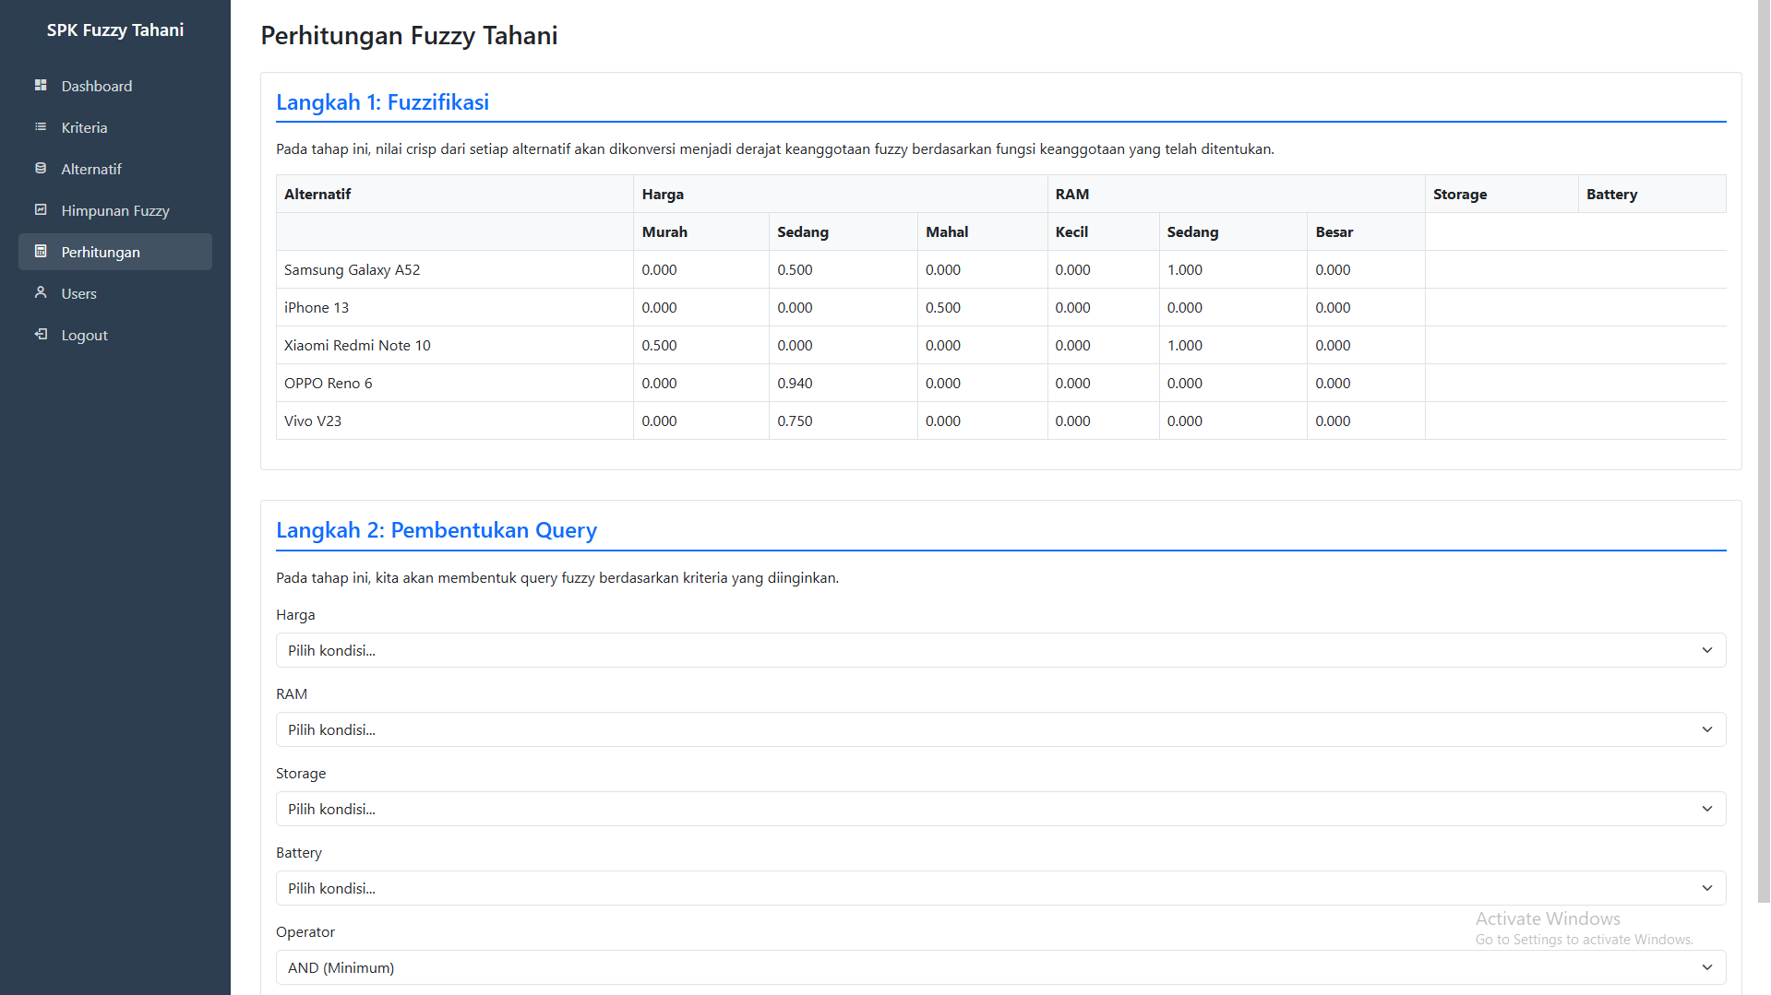Viewport: 1771px width, 995px height.
Task: Go to the Kriteria page
Action: pos(115,127)
